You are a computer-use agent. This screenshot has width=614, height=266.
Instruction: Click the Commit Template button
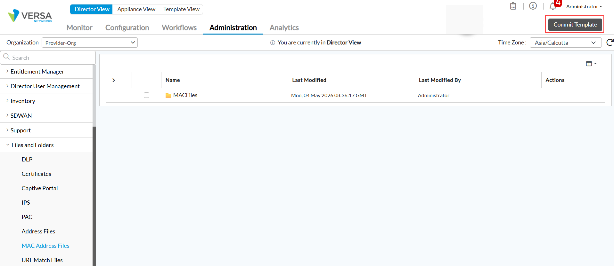pos(575,25)
